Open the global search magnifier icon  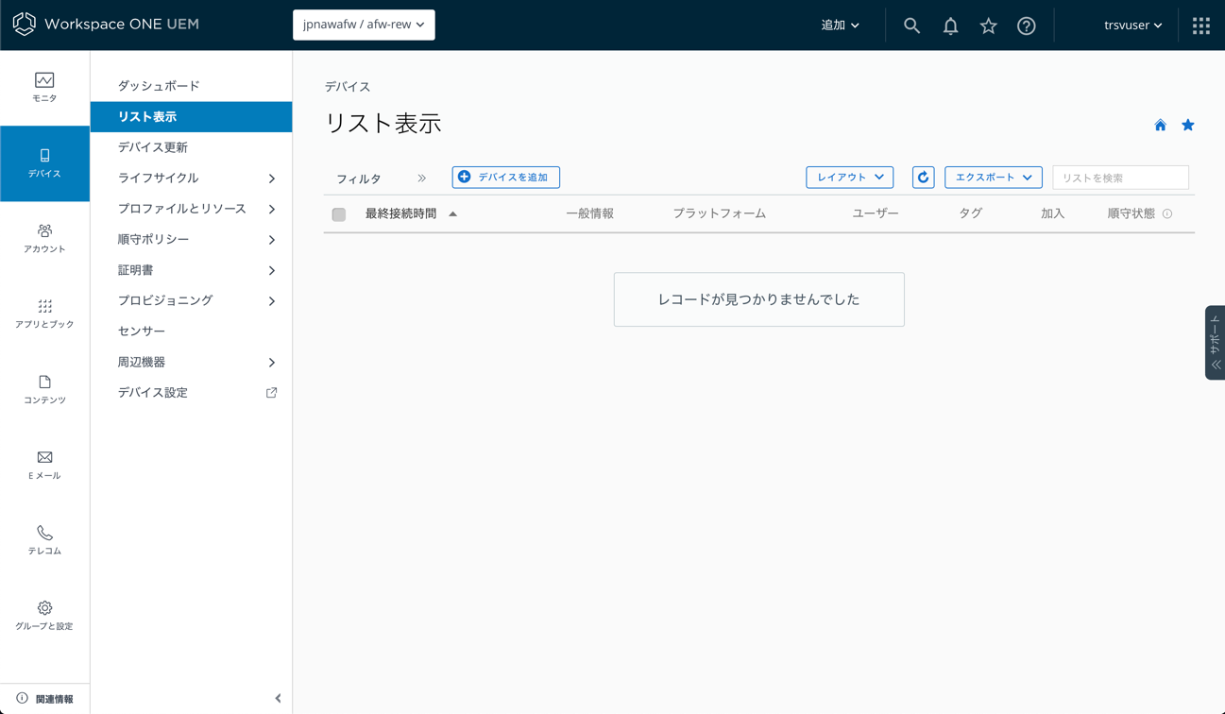pyautogui.click(x=911, y=25)
